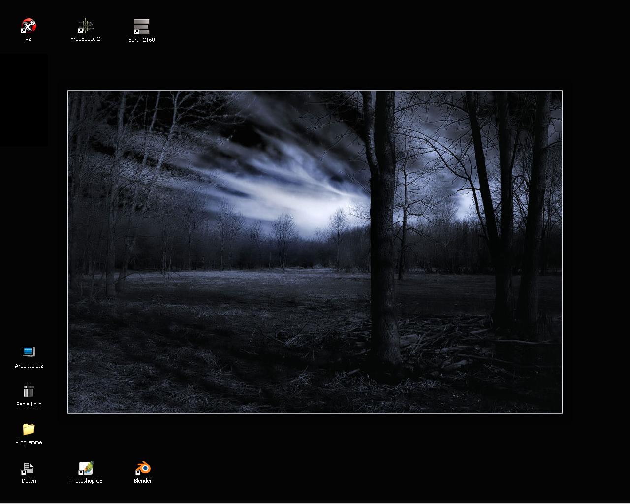
Task: Click the FreeSpace 2 desktop icon
Action: (x=85, y=26)
